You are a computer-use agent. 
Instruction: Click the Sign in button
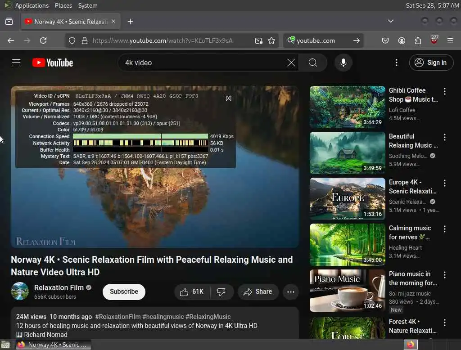(x=431, y=63)
